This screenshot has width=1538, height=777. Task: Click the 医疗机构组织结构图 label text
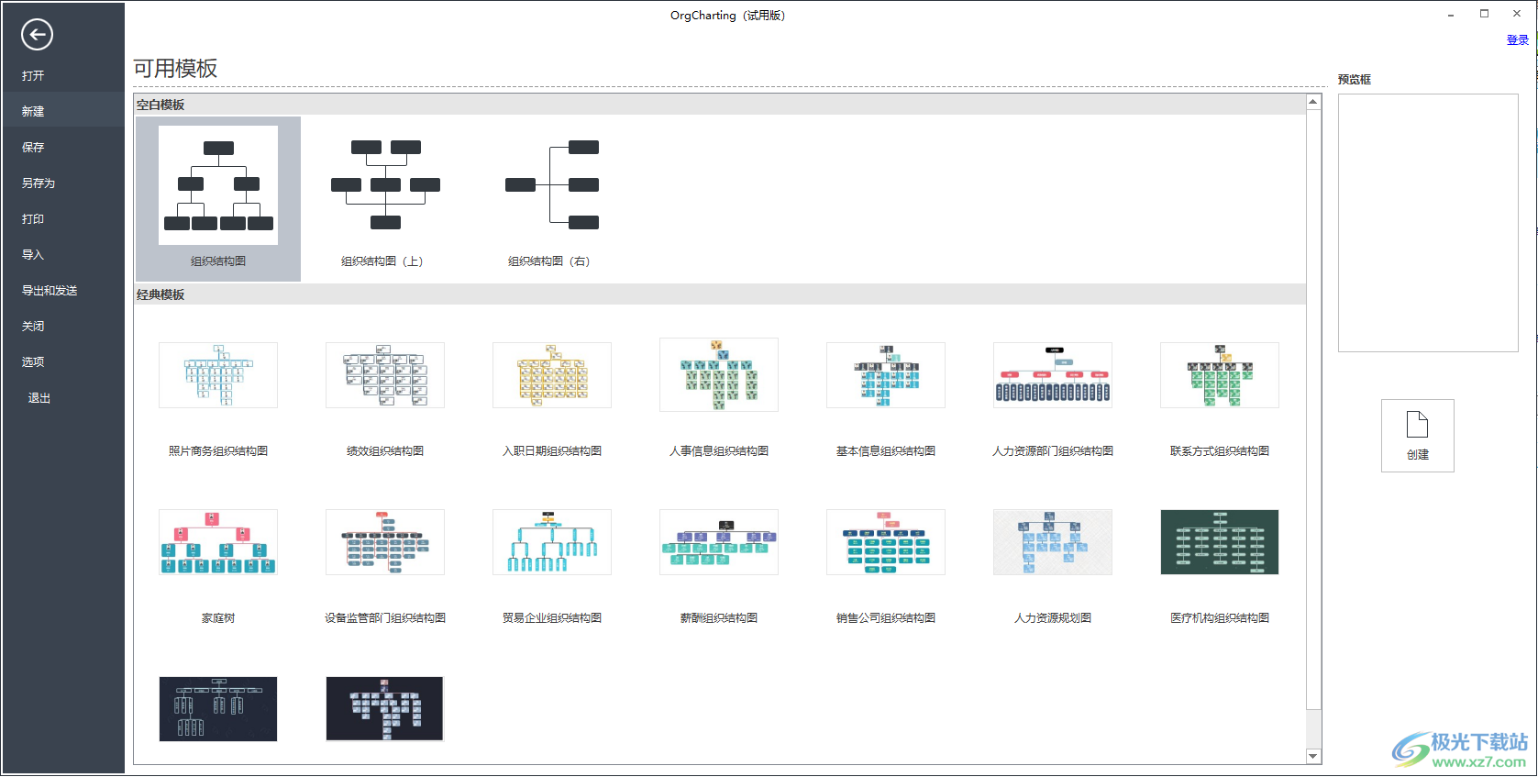(1220, 618)
